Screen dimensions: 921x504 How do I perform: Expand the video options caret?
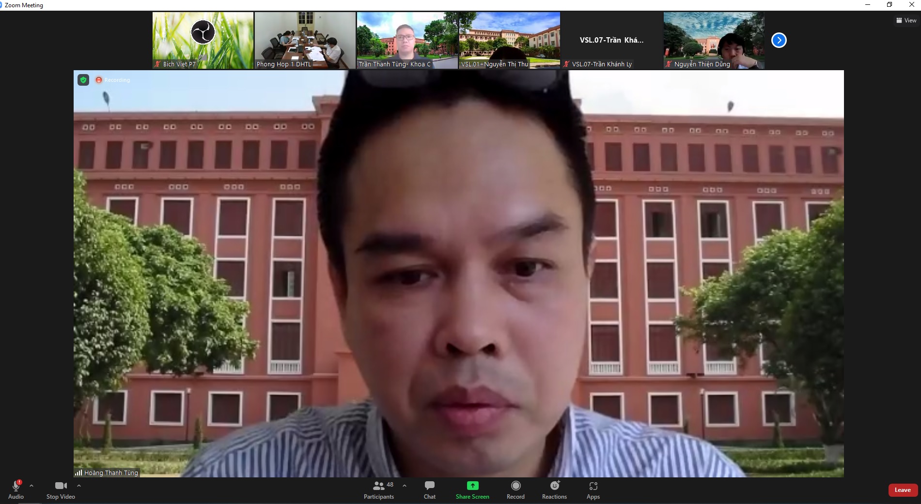point(79,486)
